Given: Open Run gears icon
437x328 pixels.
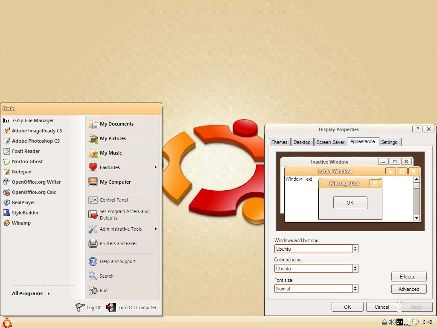Looking at the screenshot, I should tap(93, 290).
